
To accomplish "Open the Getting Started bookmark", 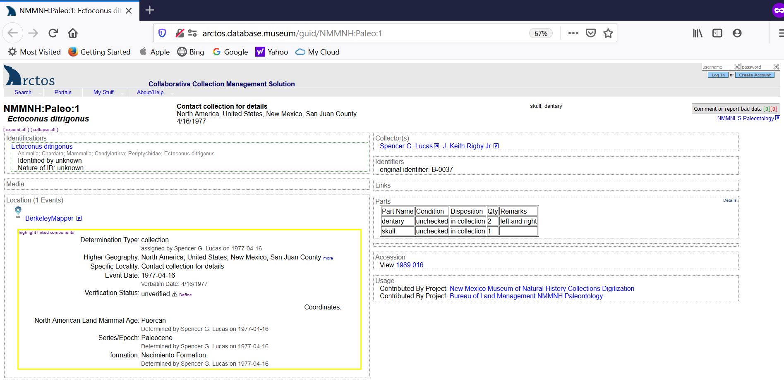I will (99, 52).
